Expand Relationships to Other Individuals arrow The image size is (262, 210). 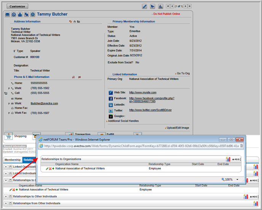point(6,196)
